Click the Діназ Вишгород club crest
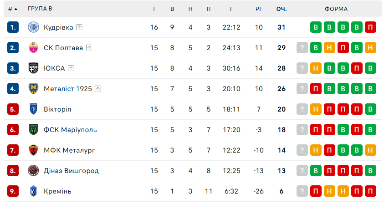Viewport: 384px width, 204px height. coord(33,171)
